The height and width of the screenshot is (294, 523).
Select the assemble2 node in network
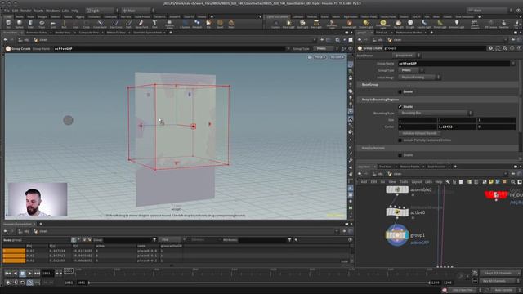(x=397, y=189)
